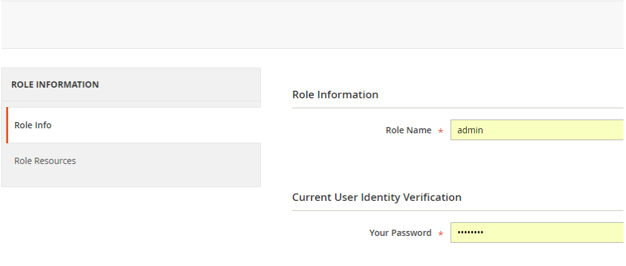
Task: Click the Current User Identity Verification heading
Action: (377, 197)
